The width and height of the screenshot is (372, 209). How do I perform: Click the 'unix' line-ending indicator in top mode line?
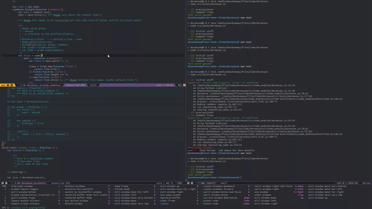click(159, 85)
